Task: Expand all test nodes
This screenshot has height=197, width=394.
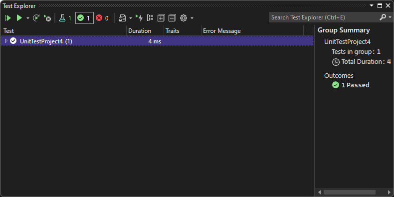Action: pyautogui.click(x=161, y=18)
